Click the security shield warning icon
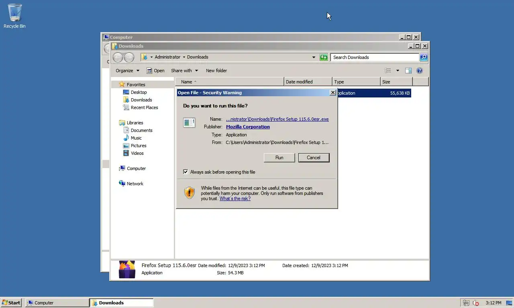This screenshot has height=308, width=514. 190,193
